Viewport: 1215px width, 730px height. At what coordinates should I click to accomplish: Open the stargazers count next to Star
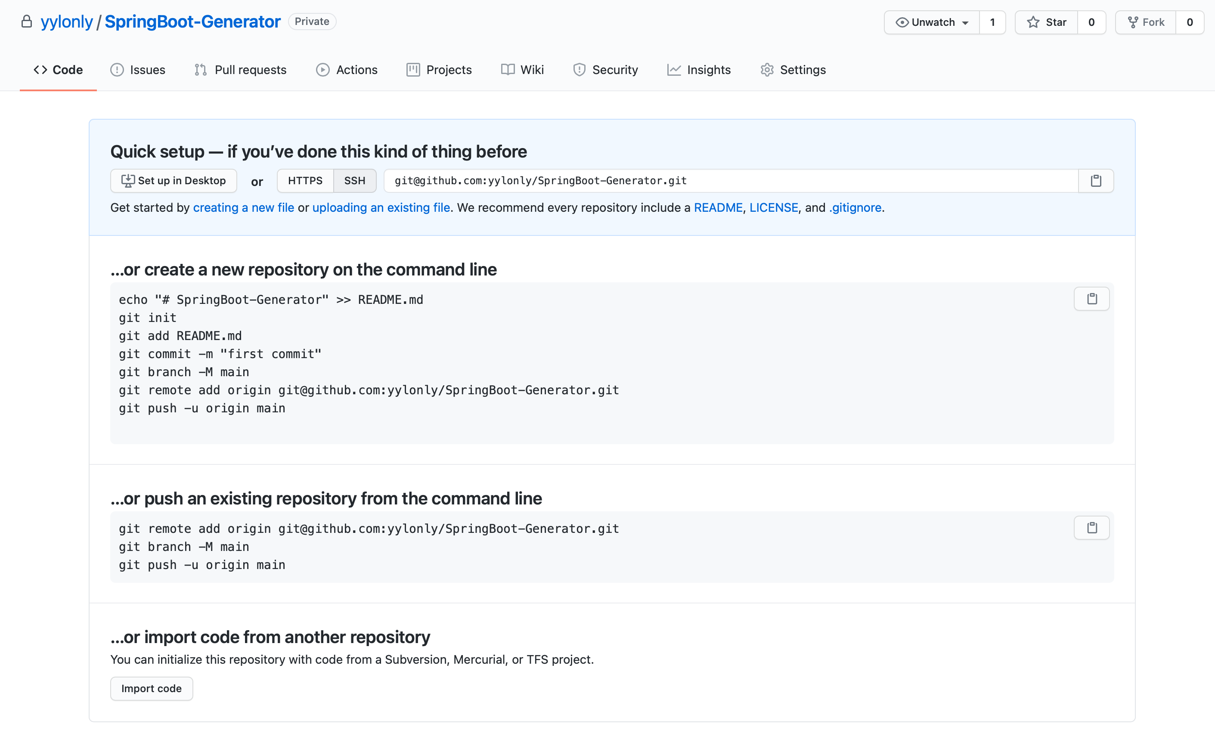point(1091,22)
